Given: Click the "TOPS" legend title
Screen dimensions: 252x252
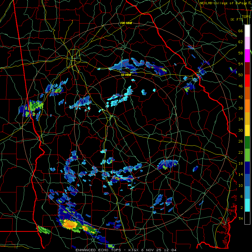Looking at the screenshot, I should (x=246, y=17).
